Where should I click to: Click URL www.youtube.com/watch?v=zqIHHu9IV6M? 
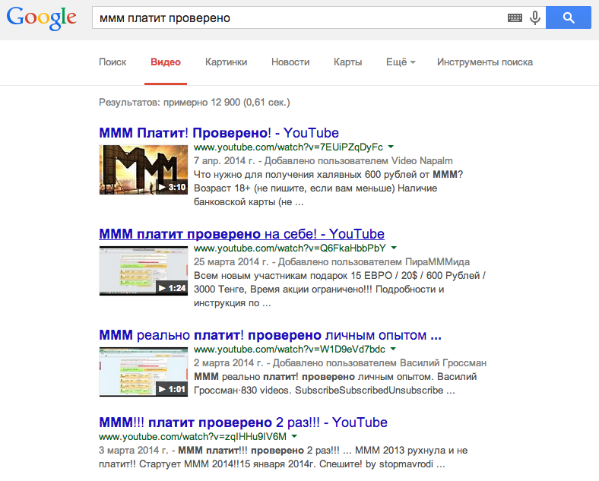[192, 436]
